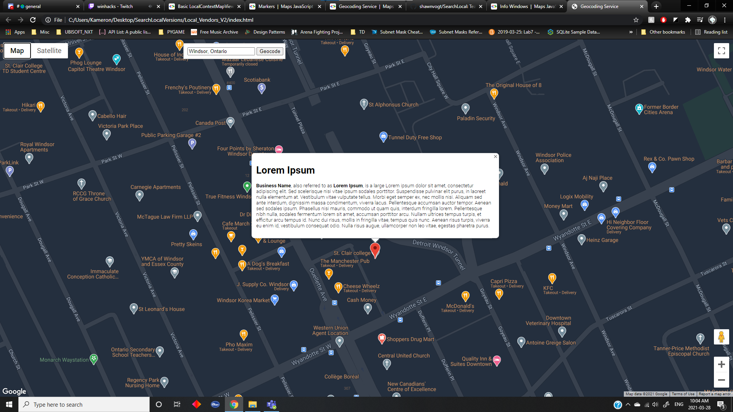
Task: Select the Map view type
Action: tap(17, 51)
